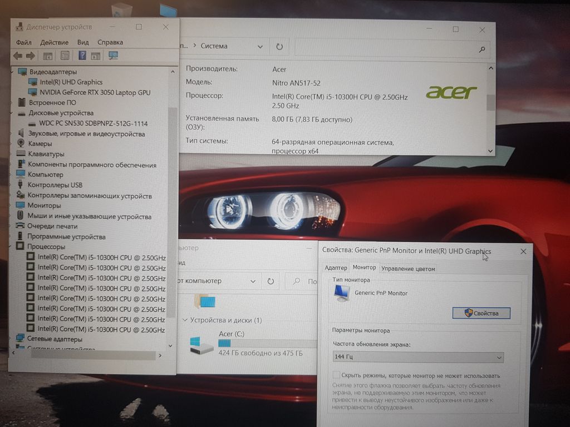The image size is (570, 427).
Task: Click the blue Help icon in Device Manager toolbar
Action: tap(82, 56)
